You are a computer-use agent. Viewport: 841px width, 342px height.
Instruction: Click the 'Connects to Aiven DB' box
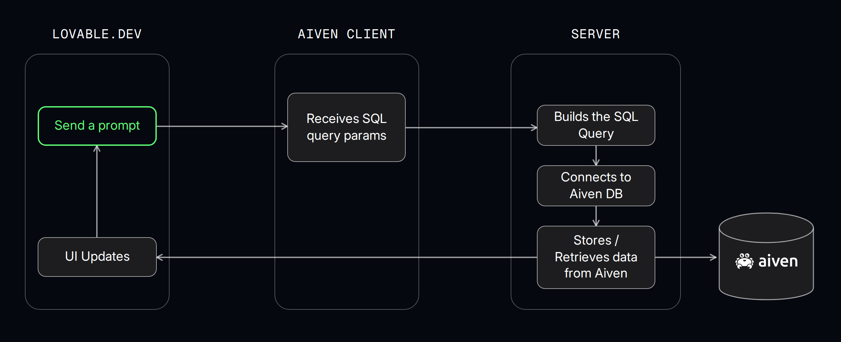596,186
